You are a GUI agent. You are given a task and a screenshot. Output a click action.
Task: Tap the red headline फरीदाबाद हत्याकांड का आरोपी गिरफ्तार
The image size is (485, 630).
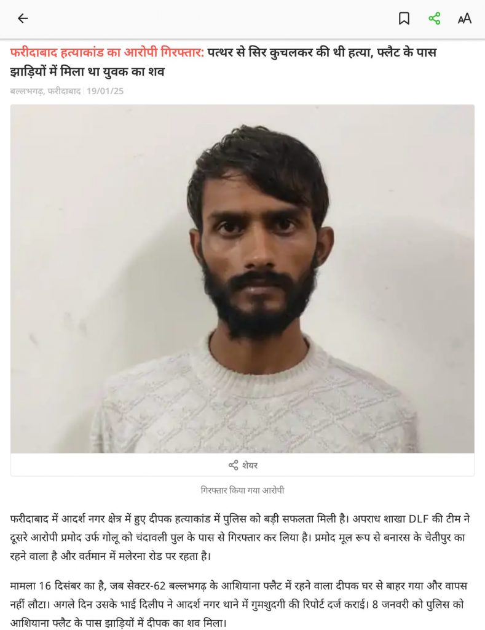pos(107,52)
